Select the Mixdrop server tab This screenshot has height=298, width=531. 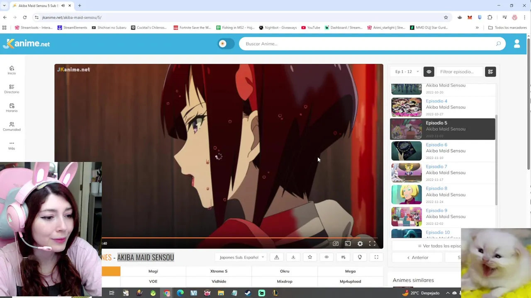[285, 281]
